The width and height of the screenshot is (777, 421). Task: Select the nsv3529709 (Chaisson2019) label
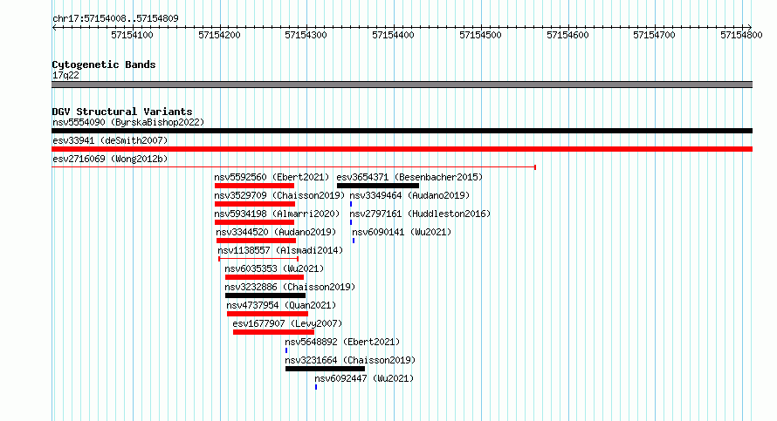pos(279,195)
